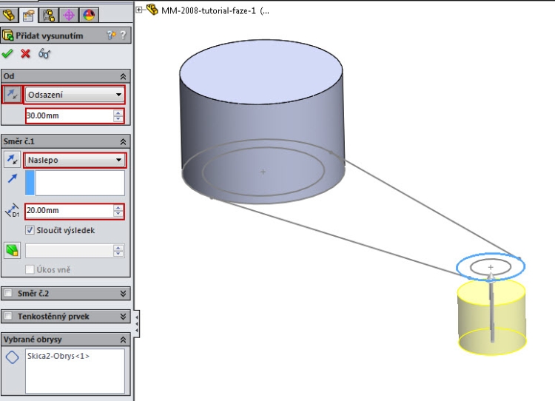Select the top face of large cylinder
Image resolution: width=555 pixels, height=401 pixels.
261,73
